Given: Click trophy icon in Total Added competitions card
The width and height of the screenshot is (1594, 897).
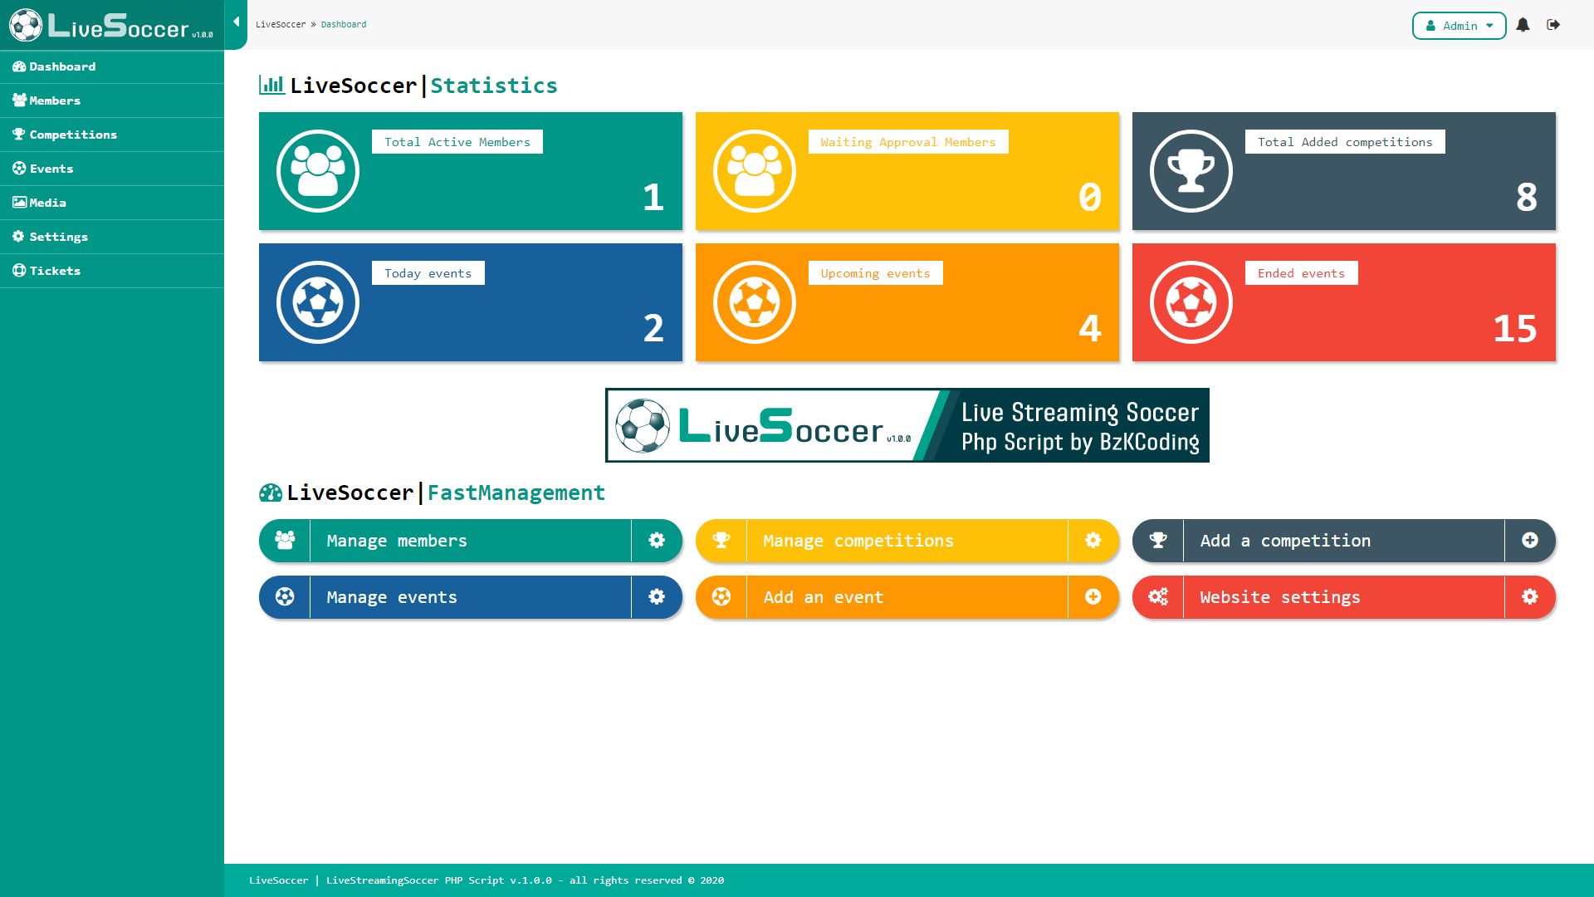Looking at the screenshot, I should [1191, 171].
